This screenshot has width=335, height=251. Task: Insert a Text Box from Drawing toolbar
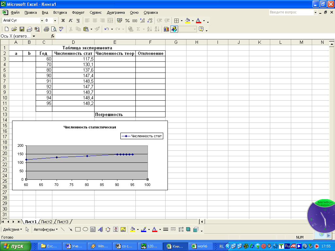[x=93, y=229]
